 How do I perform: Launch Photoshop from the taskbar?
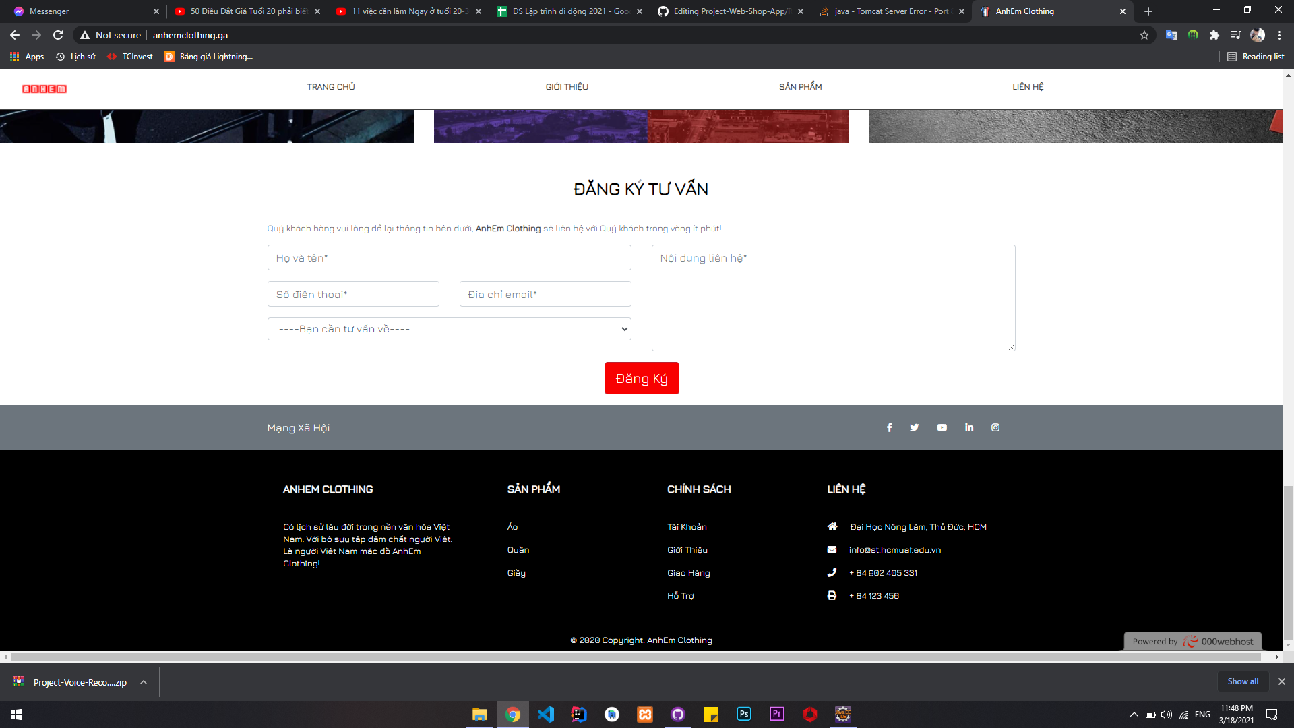pos(744,714)
